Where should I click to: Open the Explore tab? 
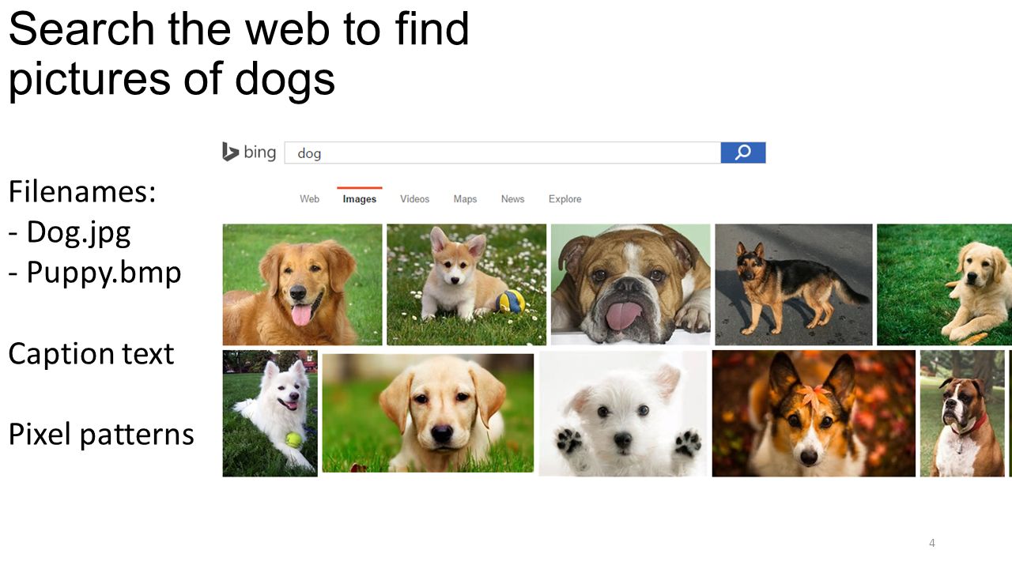(565, 199)
